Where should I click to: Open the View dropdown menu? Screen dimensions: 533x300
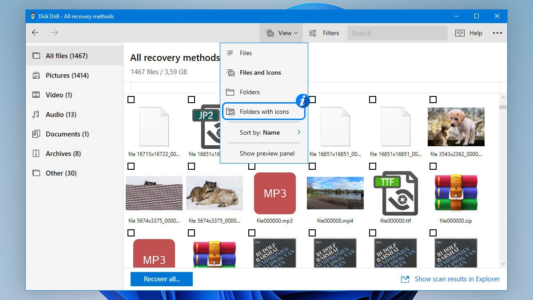pos(282,33)
